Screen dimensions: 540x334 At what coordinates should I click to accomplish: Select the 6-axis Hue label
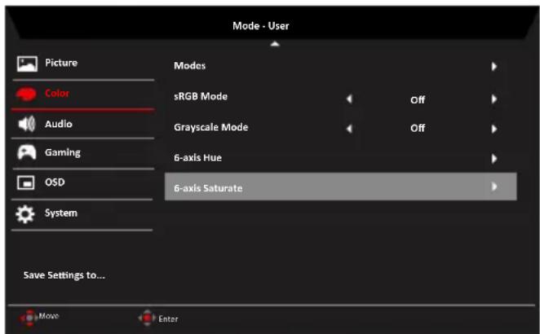(197, 157)
